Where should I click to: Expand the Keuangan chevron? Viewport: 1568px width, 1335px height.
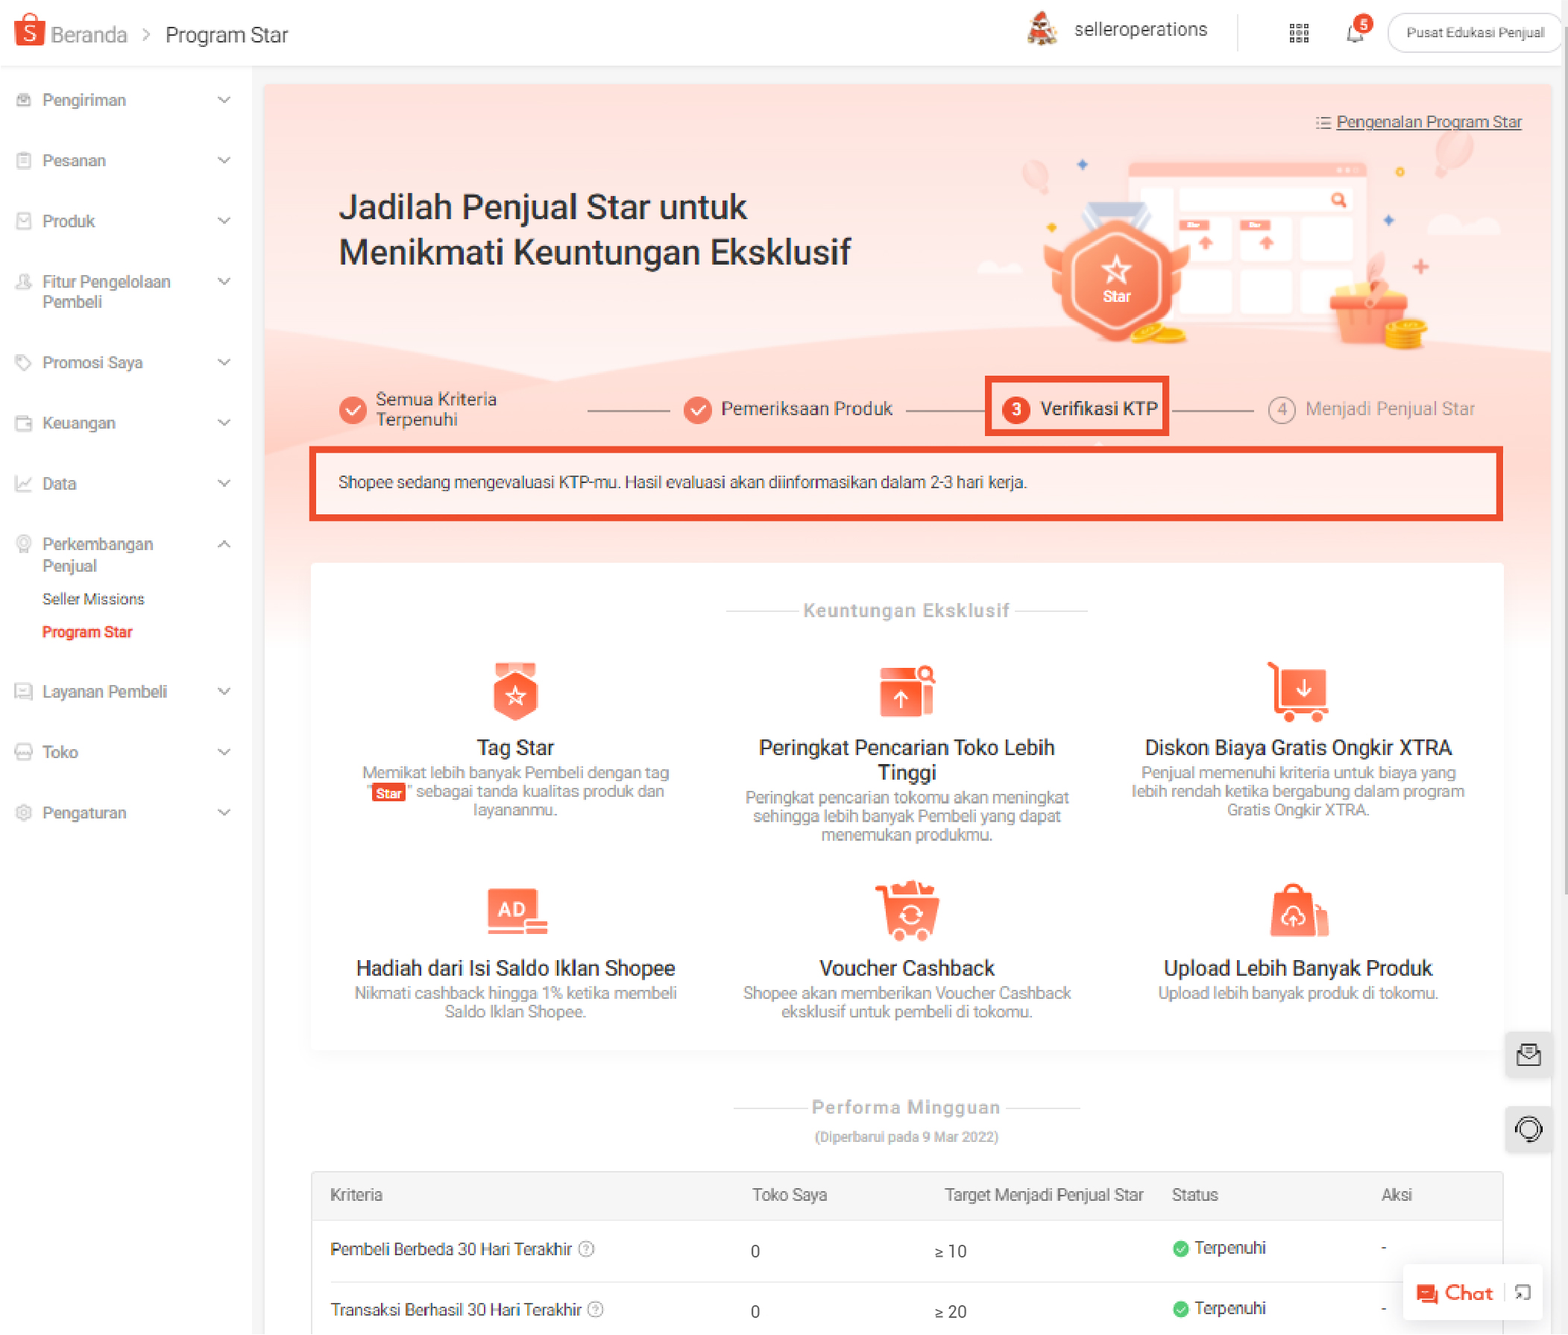[x=224, y=423]
